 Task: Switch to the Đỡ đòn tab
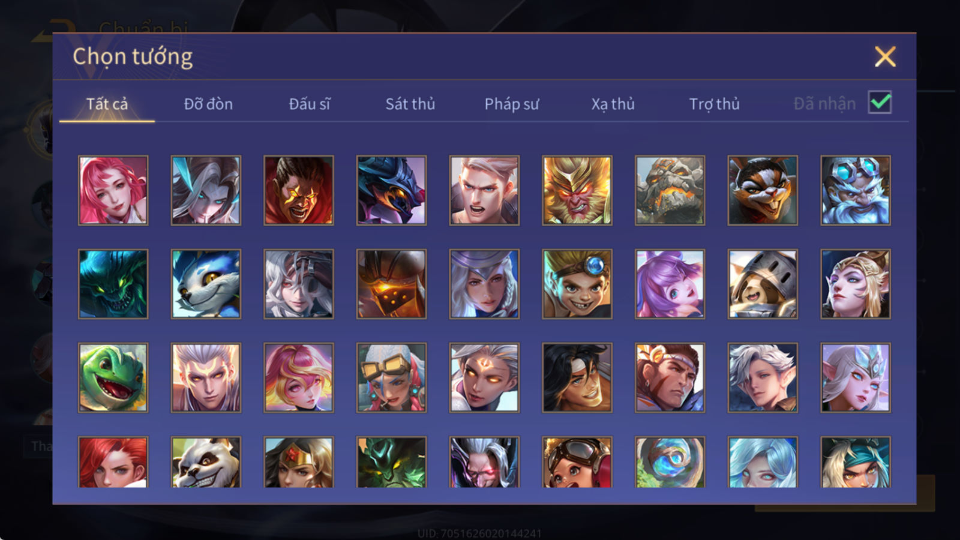coord(208,104)
